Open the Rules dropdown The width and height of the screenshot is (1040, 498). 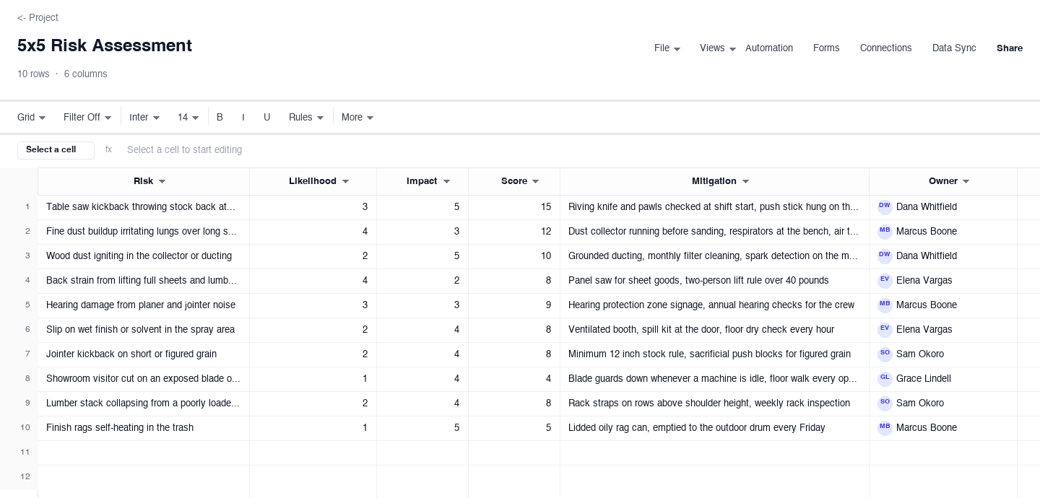[306, 118]
